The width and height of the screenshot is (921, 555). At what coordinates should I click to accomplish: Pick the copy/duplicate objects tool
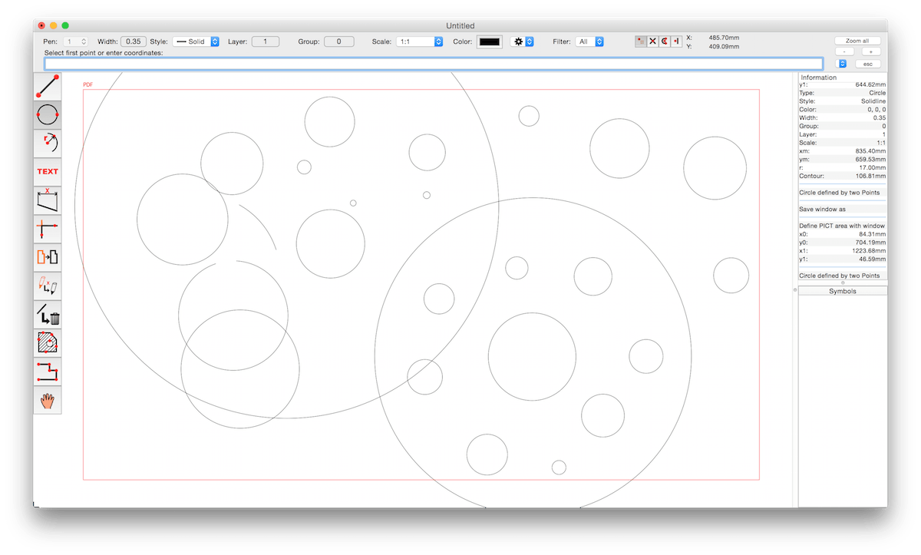click(x=47, y=257)
